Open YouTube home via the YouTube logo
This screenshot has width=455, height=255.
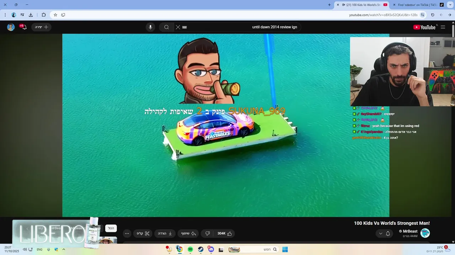pyautogui.click(x=424, y=27)
